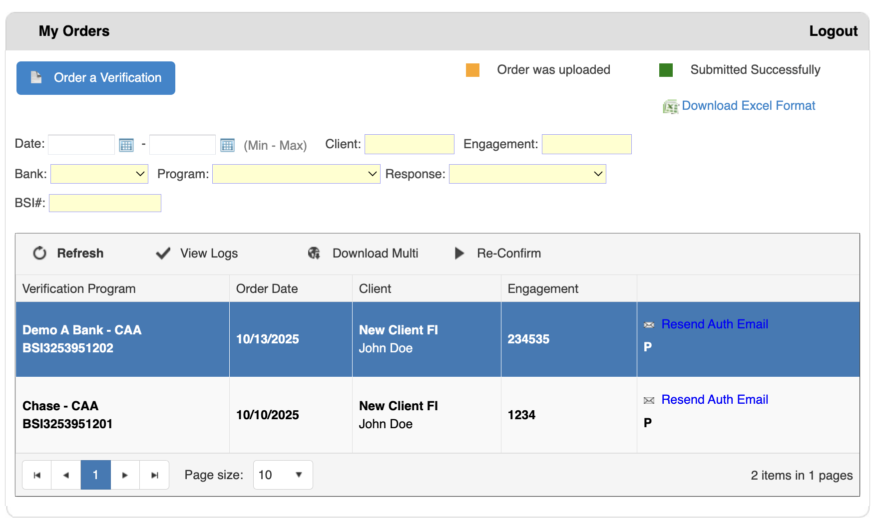Click the Excel icon beside Download Excel Format

click(x=670, y=106)
